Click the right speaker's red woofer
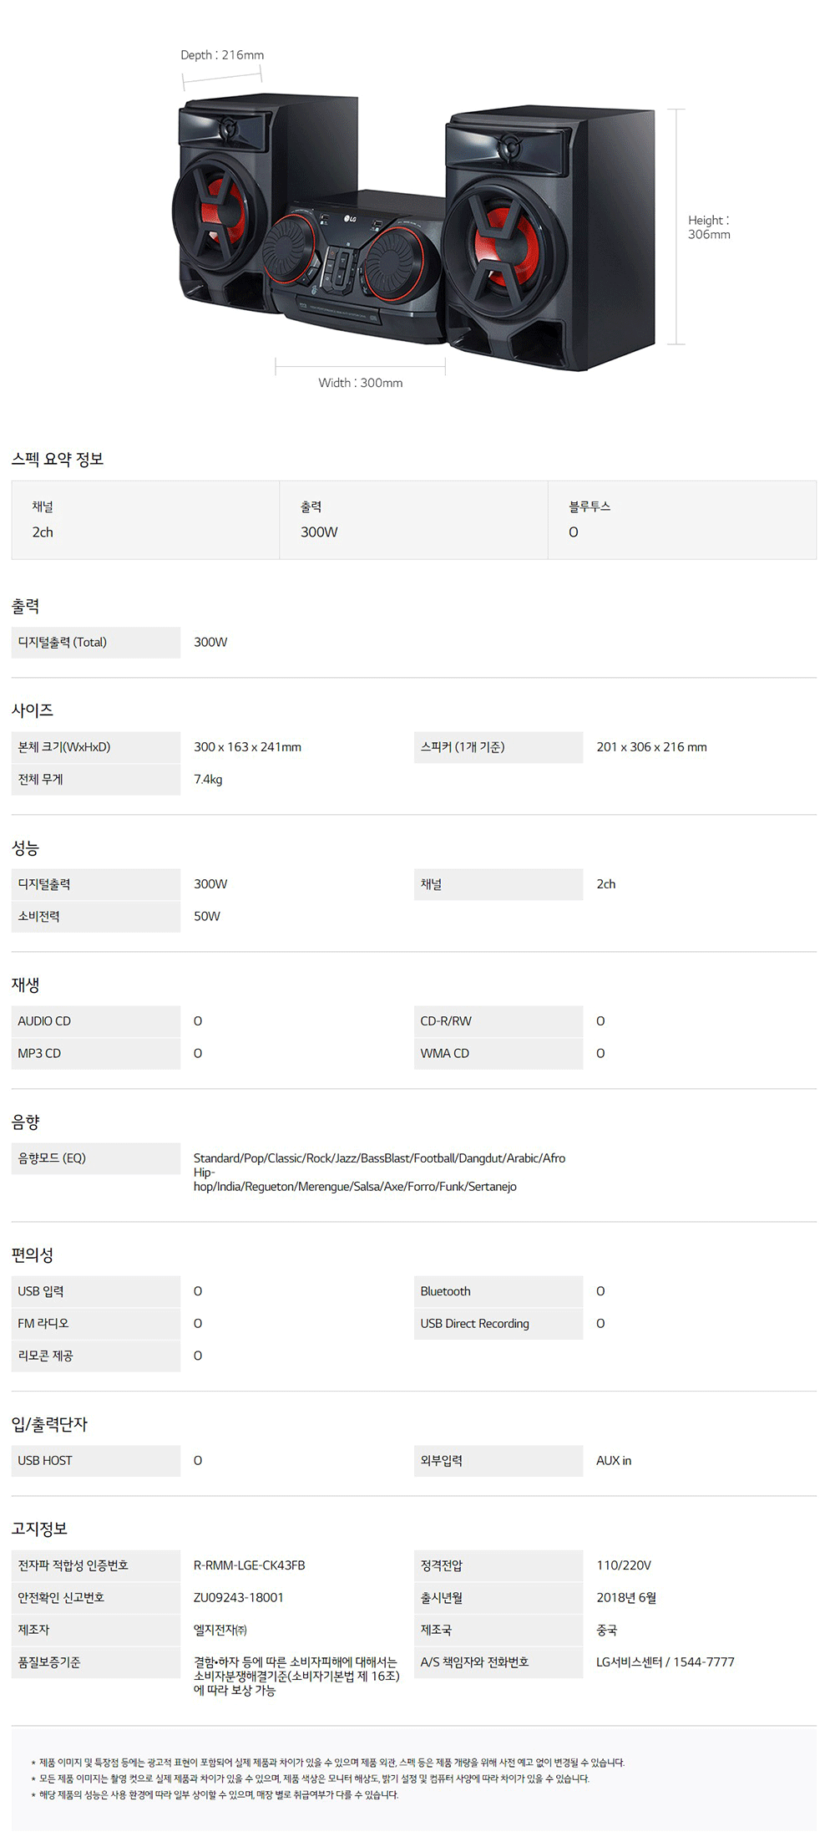Viewport: 835px width, 1837px height. pyautogui.click(x=506, y=247)
